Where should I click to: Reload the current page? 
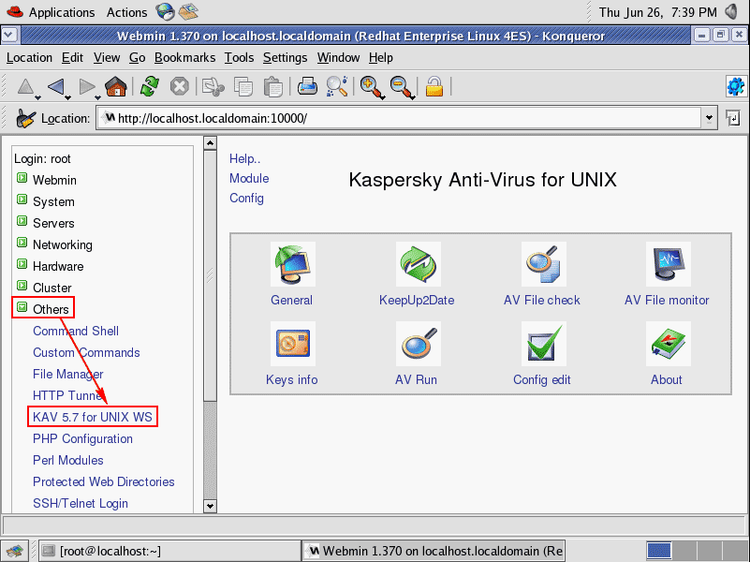pos(150,86)
